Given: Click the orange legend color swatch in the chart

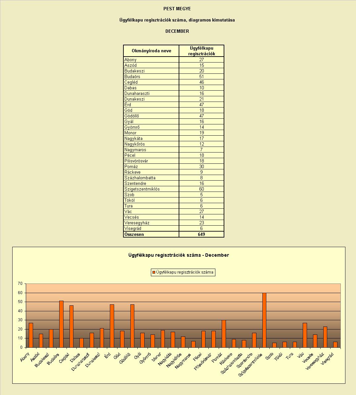Looking at the screenshot, I should pos(154,272).
